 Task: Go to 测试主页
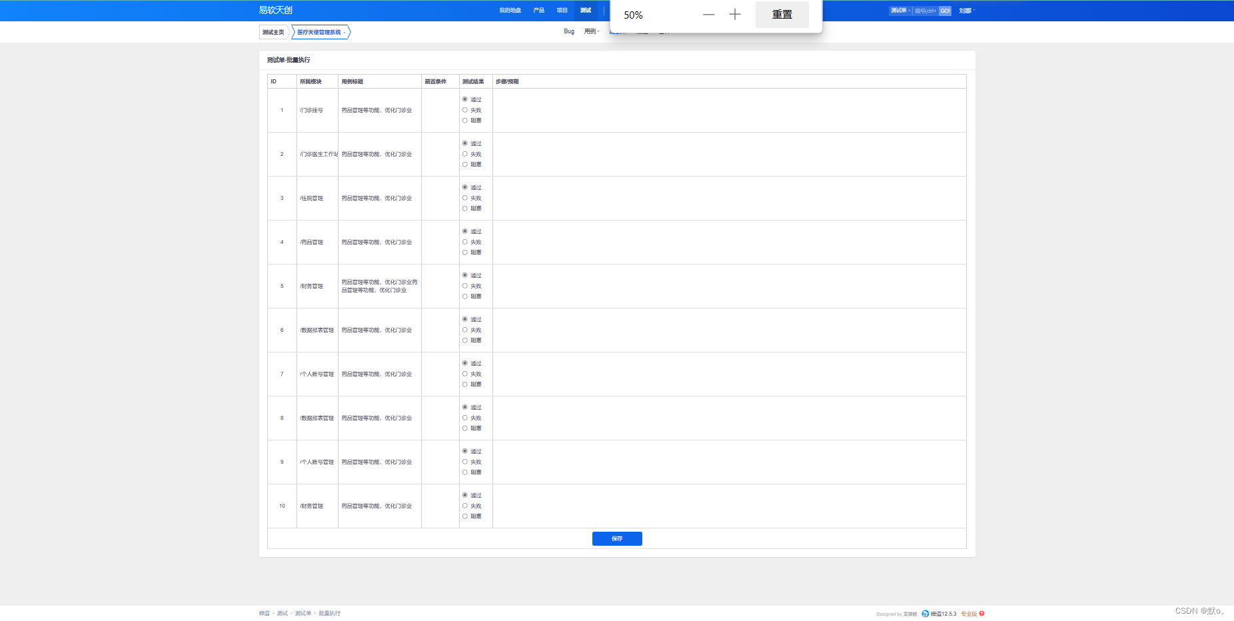(x=273, y=32)
